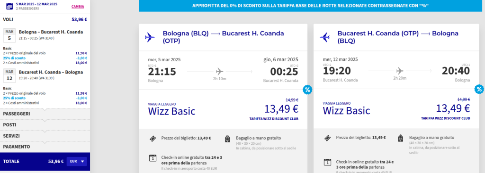Click the calendar icon beside travel dates
Image resolution: width=485 pixels, height=173 pixels.
9,6
